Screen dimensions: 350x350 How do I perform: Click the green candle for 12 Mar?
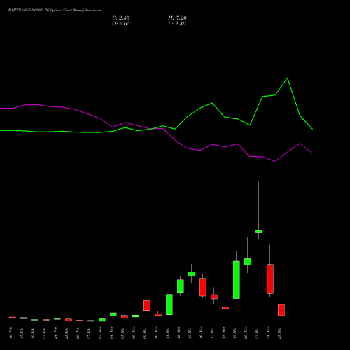(181, 286)
